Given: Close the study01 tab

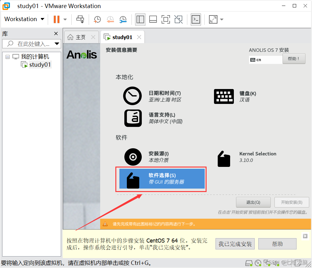Looking at the screenshot, I should point(139,37).
